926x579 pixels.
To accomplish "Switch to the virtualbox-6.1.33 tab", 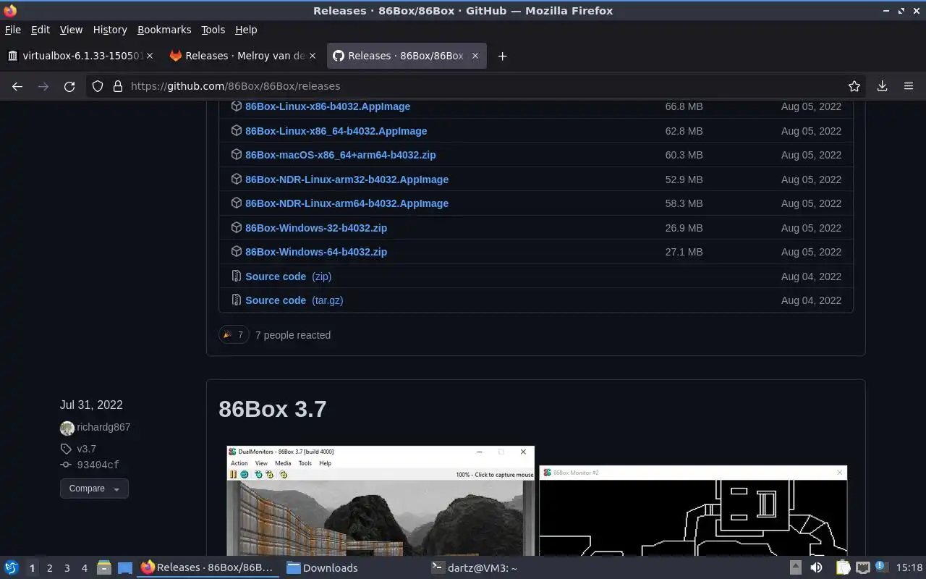I will [x=80, y=56].
